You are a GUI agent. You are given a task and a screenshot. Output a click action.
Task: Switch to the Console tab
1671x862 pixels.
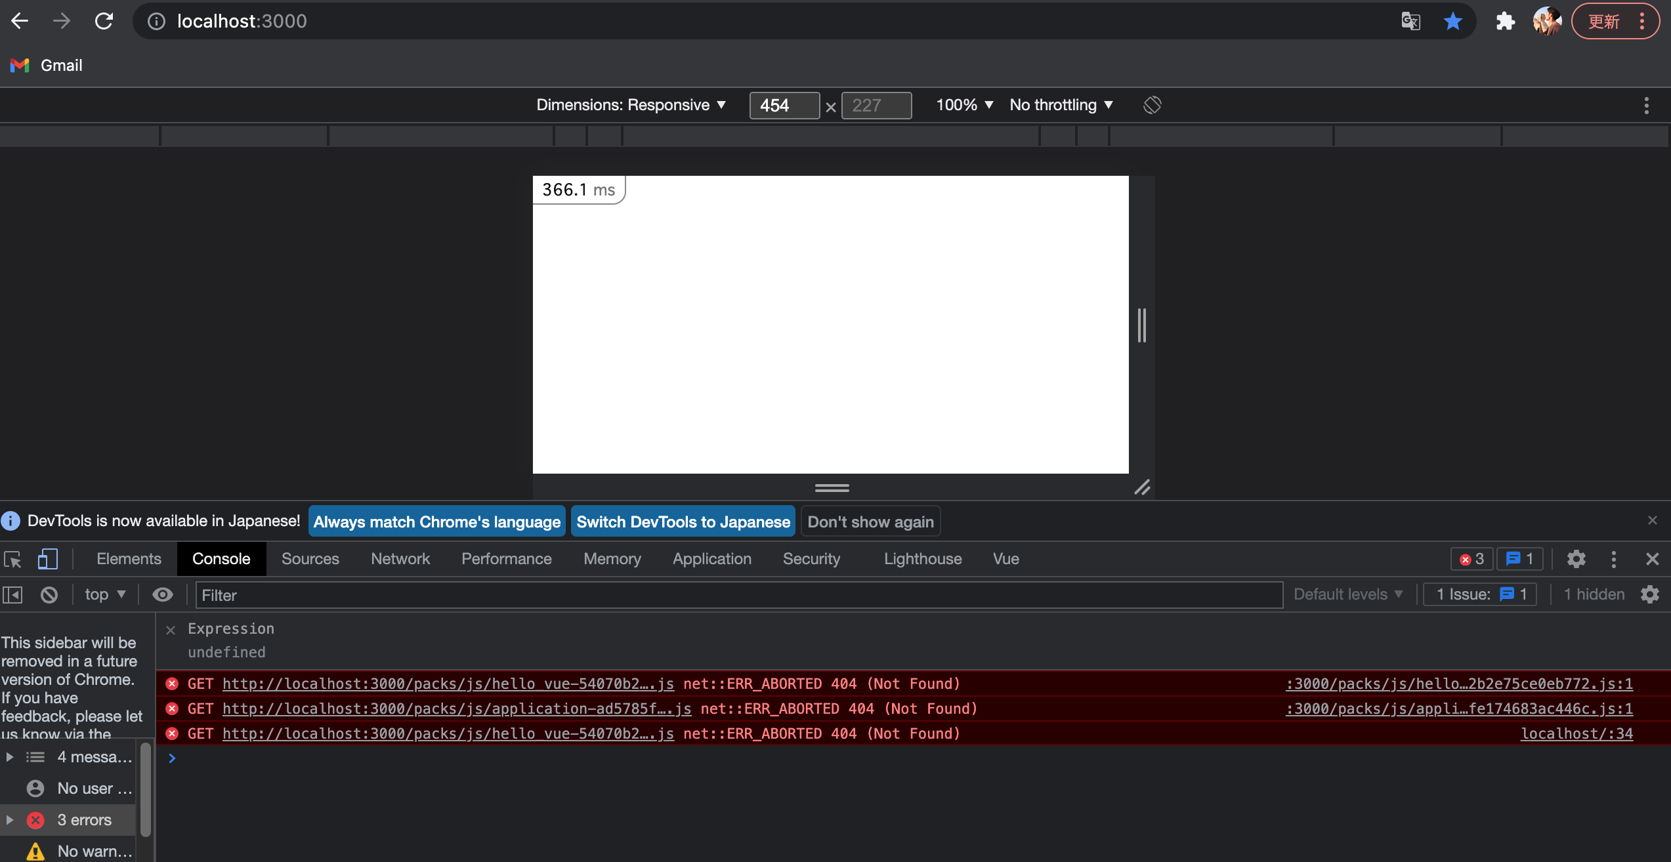coord(221,559)
